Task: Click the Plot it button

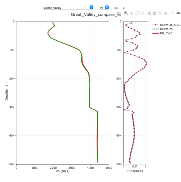Action: pos(116,8)
